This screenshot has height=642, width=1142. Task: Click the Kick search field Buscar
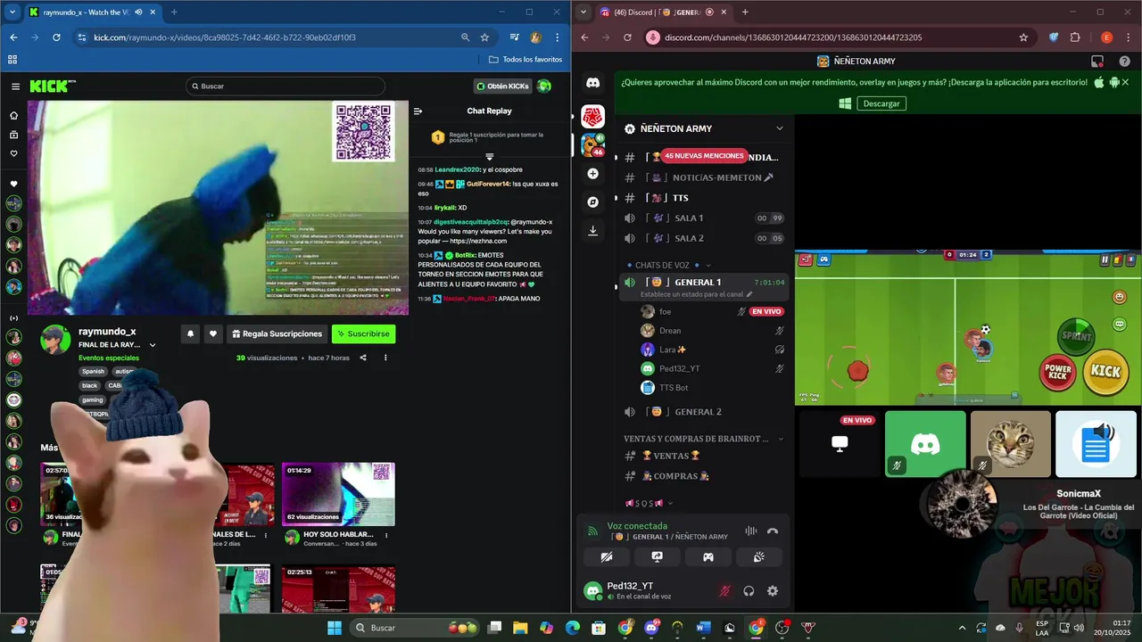click(x=285, y=86)
